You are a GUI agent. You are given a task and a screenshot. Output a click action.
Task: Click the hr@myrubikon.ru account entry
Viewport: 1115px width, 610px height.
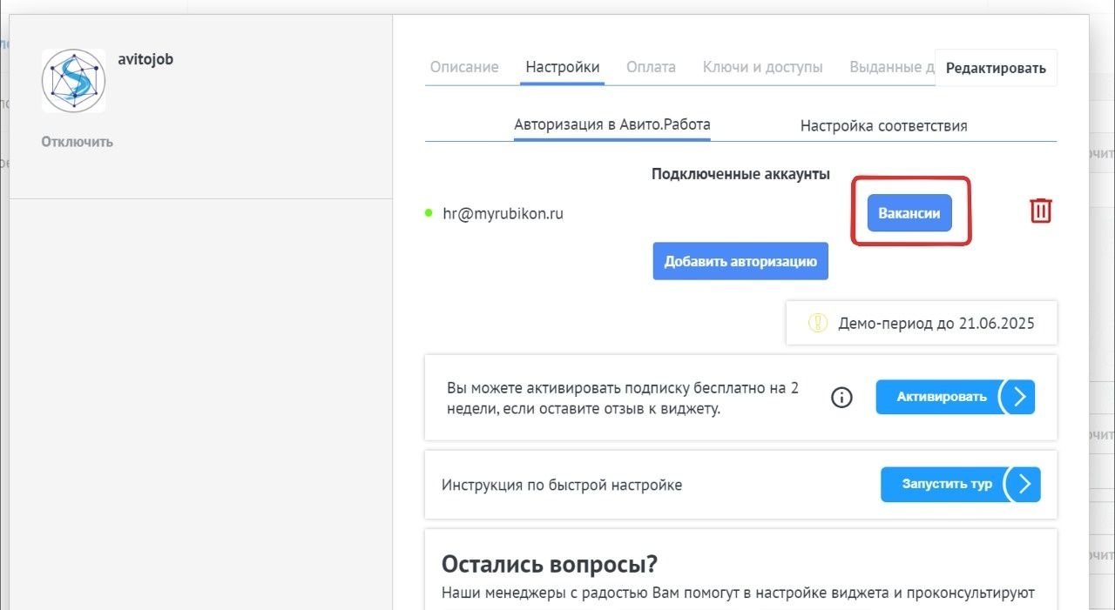click(x=505, y=213)
